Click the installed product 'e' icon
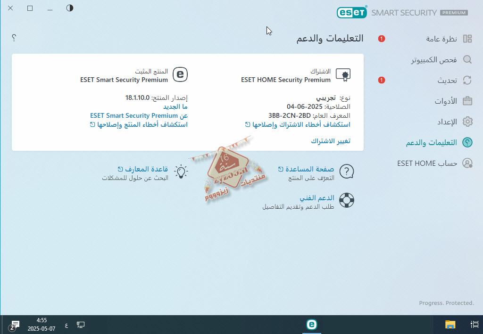This screenshot has height=334, width=483. click(x=180, y=75)
